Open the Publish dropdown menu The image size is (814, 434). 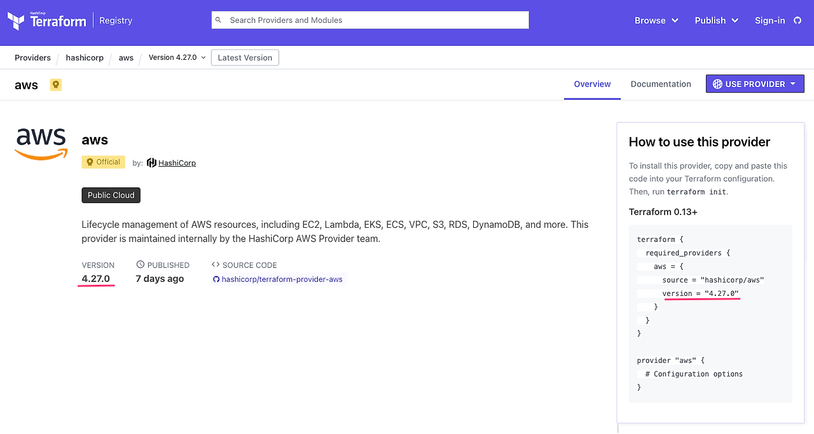[717, 20]
